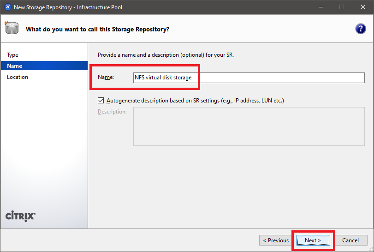Image resolution: width=374 pixels, height=252 pixels.
Task: Click the 'Provide a name and a description' text
Action: tap(166, 55)
